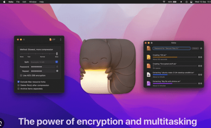Screen dimensions: 211x128
Task: Cancel the ubuntu-mate ISO extraction
Action: point(201,75)
